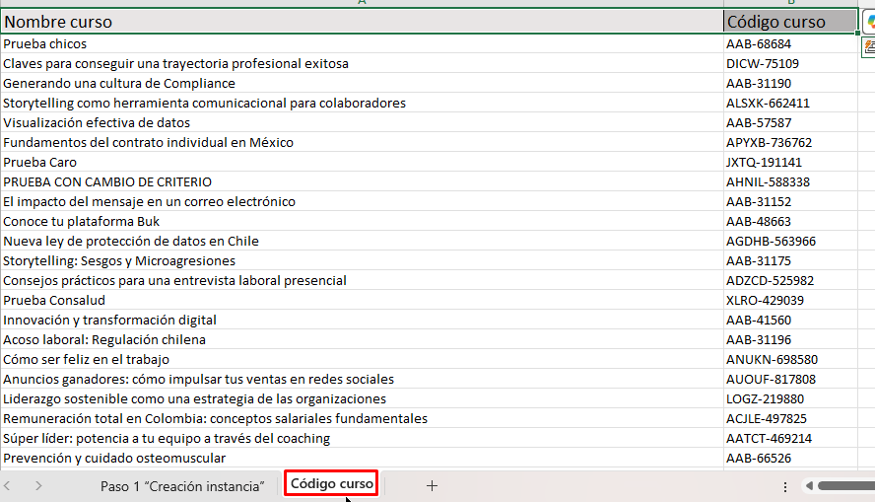Click the cell with code DICW-75109
Image resolution: width=875 pixels, height=502 pixels.
788,63
